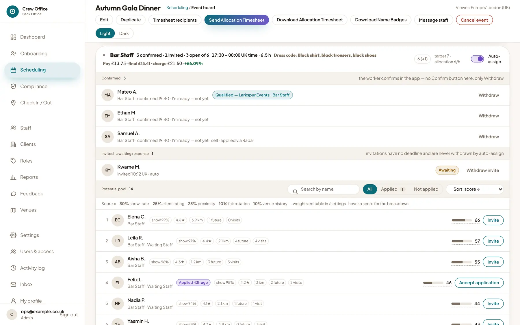Go to Compliance in sidebar
This screenshot has height=325, width=520.
coord(42,86)
